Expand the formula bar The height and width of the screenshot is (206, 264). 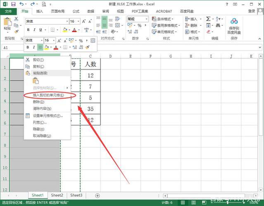260,48
